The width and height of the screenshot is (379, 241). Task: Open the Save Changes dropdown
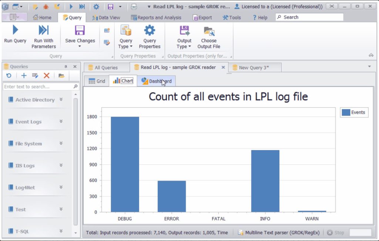coord(80,46)
